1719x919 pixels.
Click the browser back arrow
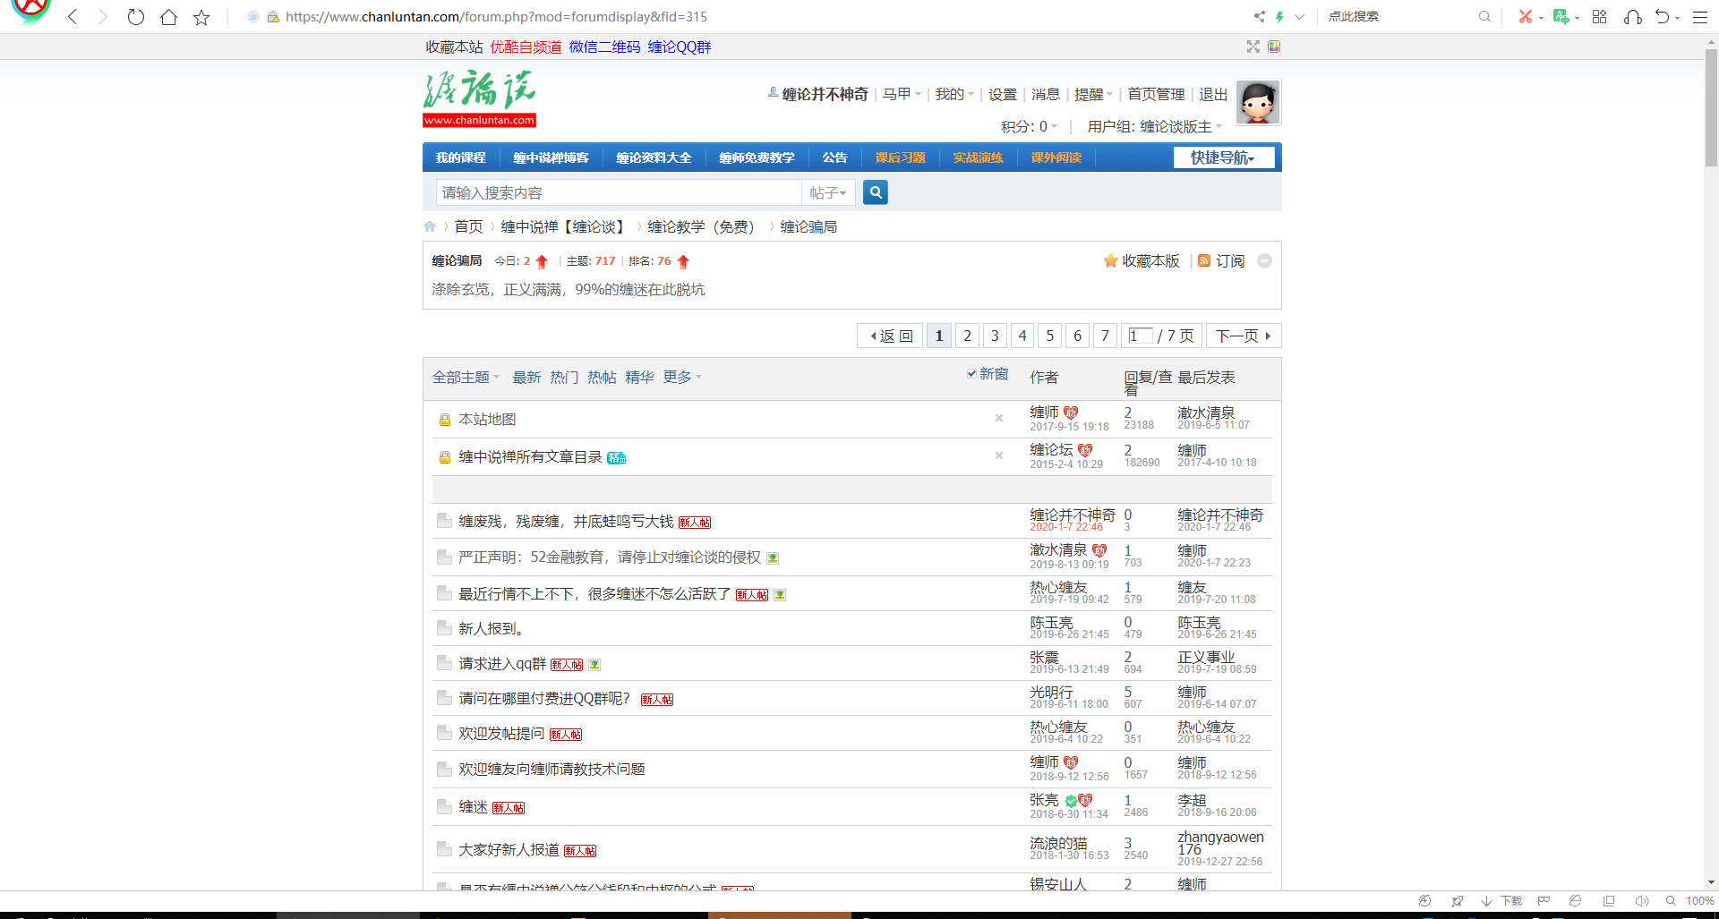[73, 17]
